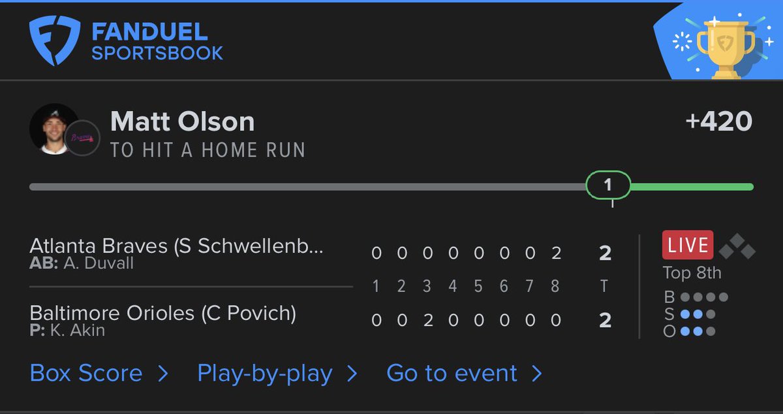Select the +420 odds value

[x=719, y=121]
